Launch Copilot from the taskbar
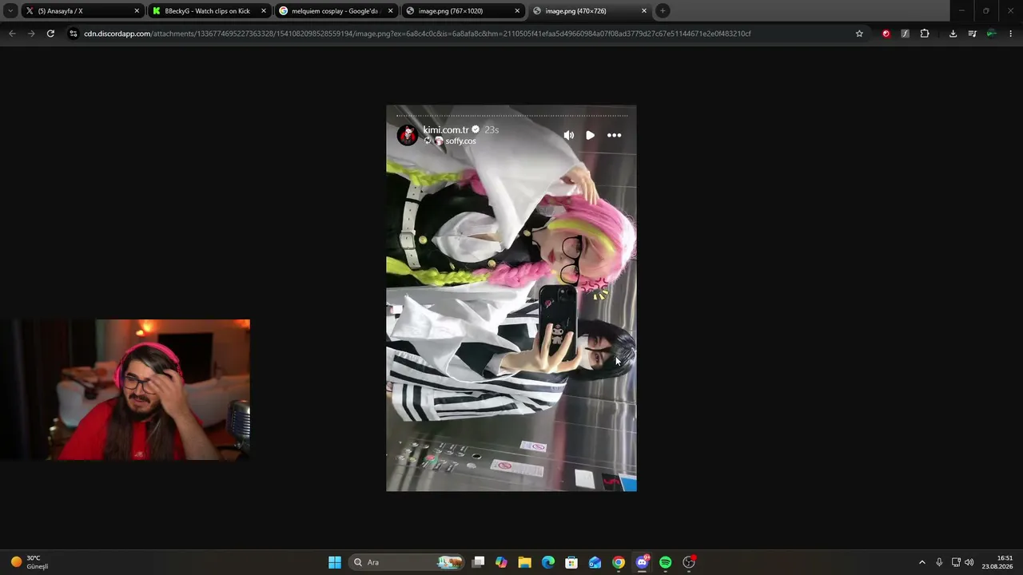The image size is (1023, 575). [501, 562]
